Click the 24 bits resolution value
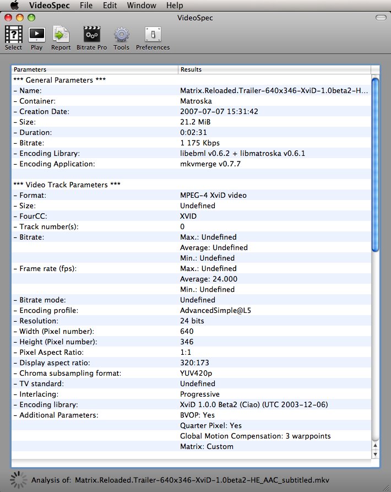Image resolution: width=391 pixels, height=492 pixels. (x=192, y=321)
